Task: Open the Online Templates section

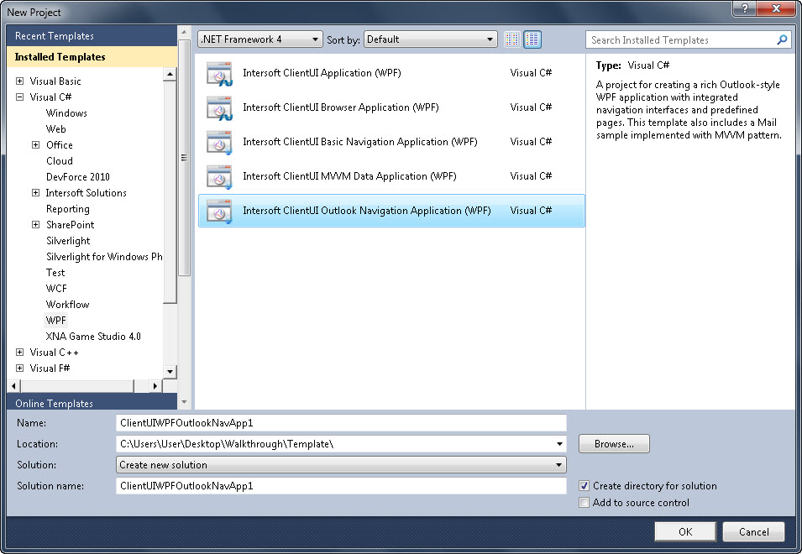Action: coord(92,403)
